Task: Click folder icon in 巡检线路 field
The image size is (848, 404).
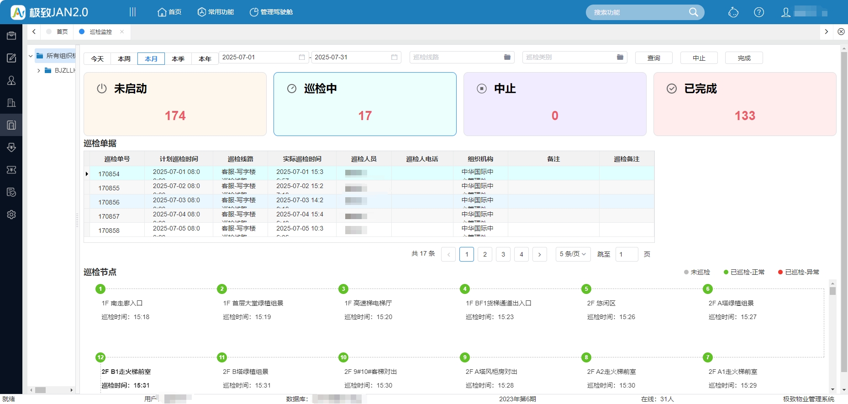Action: point(507,58)
